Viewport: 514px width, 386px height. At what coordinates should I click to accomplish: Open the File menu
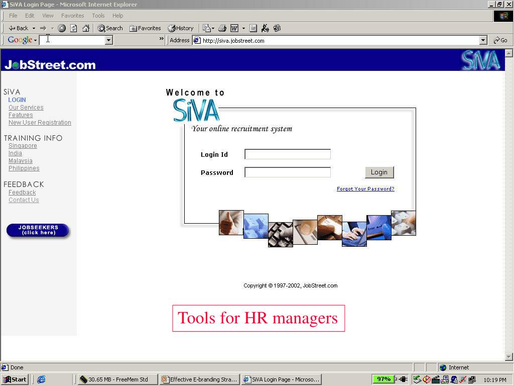(x=13, y=16)
